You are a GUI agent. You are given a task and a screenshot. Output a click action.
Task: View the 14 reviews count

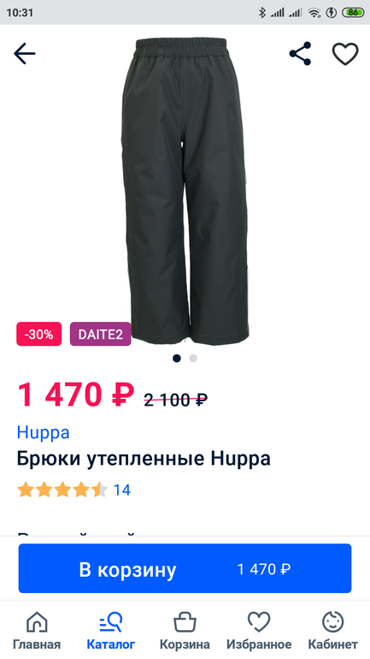click(122, 490)
